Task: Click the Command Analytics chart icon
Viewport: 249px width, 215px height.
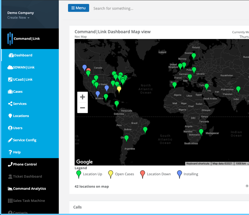Action: 10,188
